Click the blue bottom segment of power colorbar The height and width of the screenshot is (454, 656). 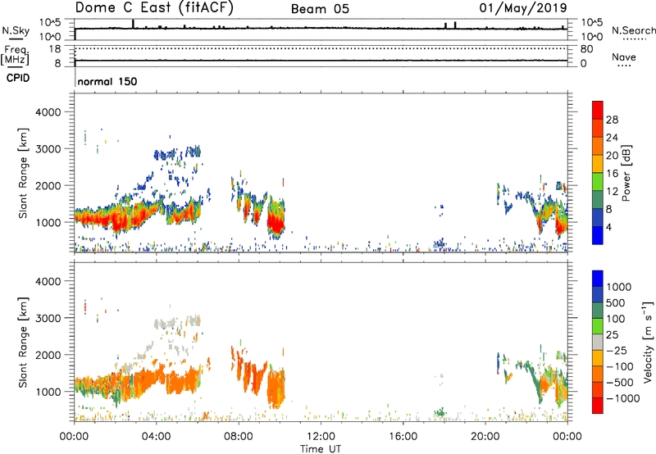click(x=598, y=235)
